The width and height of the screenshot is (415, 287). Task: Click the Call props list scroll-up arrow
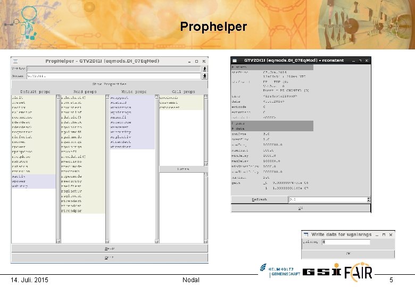pos(206,97)
